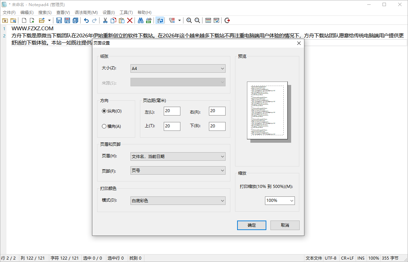This screenshot has width=408, height=262.
Task: Select the Cut tool in the toolbar
Action: (105, 20)
